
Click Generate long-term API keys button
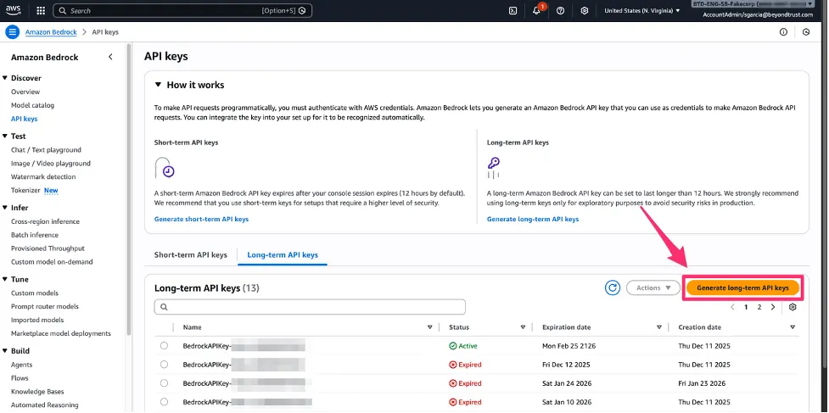tap(742, 287)
